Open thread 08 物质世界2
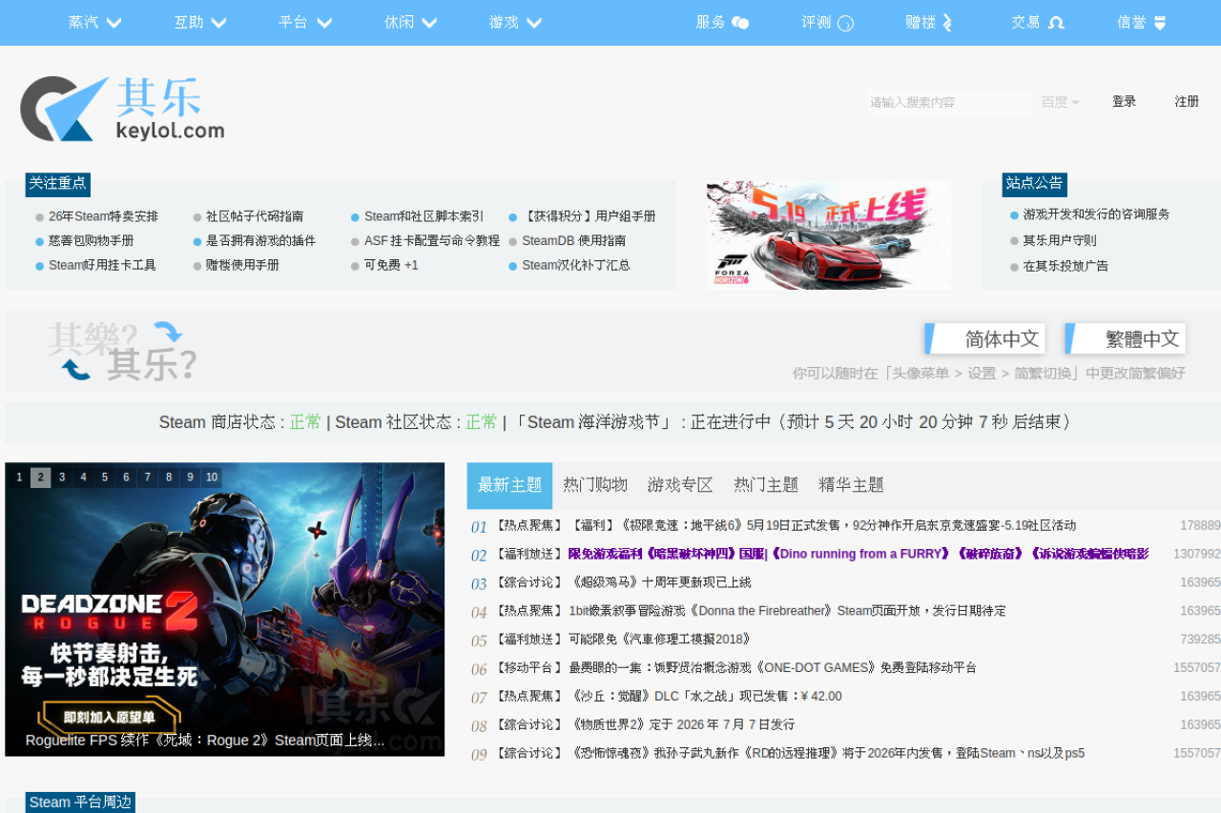This screenshot has width=1221, height=813. [681, 725]
